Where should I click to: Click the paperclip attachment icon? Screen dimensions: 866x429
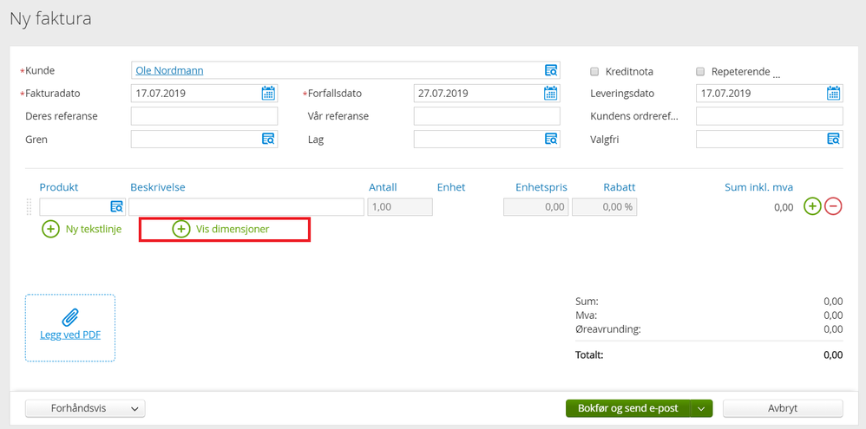[x=70, y=317]
